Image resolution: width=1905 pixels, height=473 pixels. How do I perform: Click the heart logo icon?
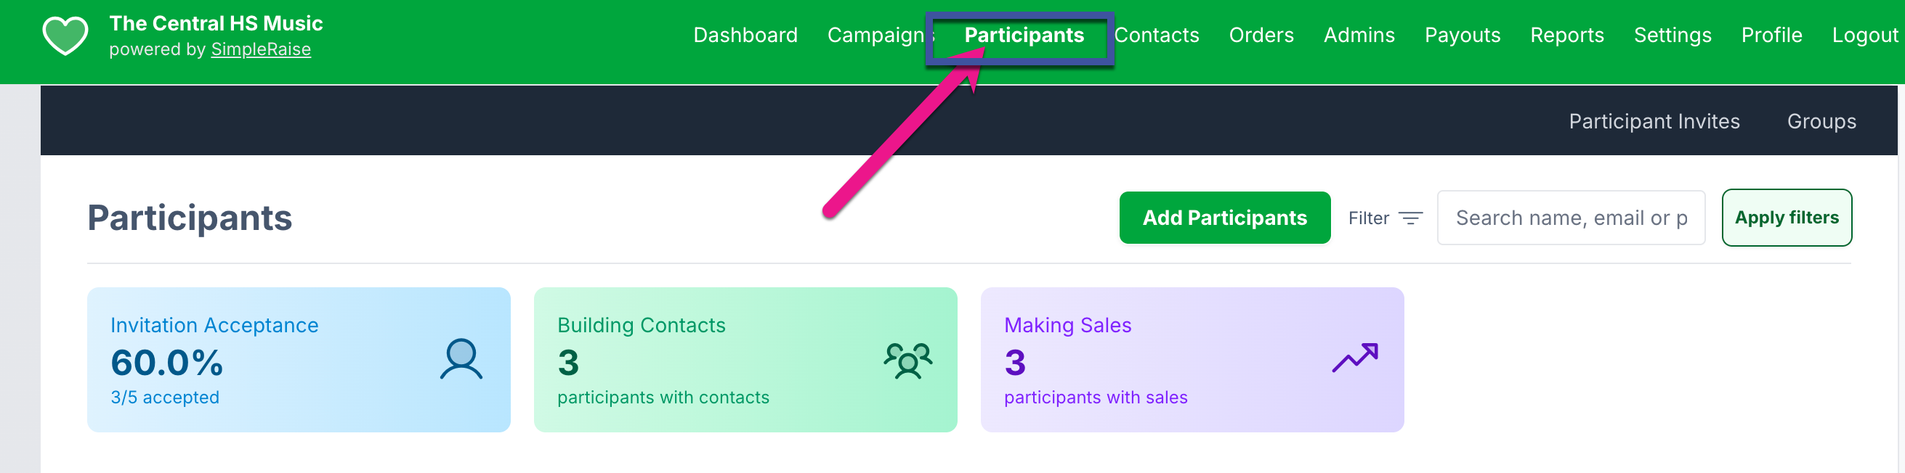tap(65, 36)
